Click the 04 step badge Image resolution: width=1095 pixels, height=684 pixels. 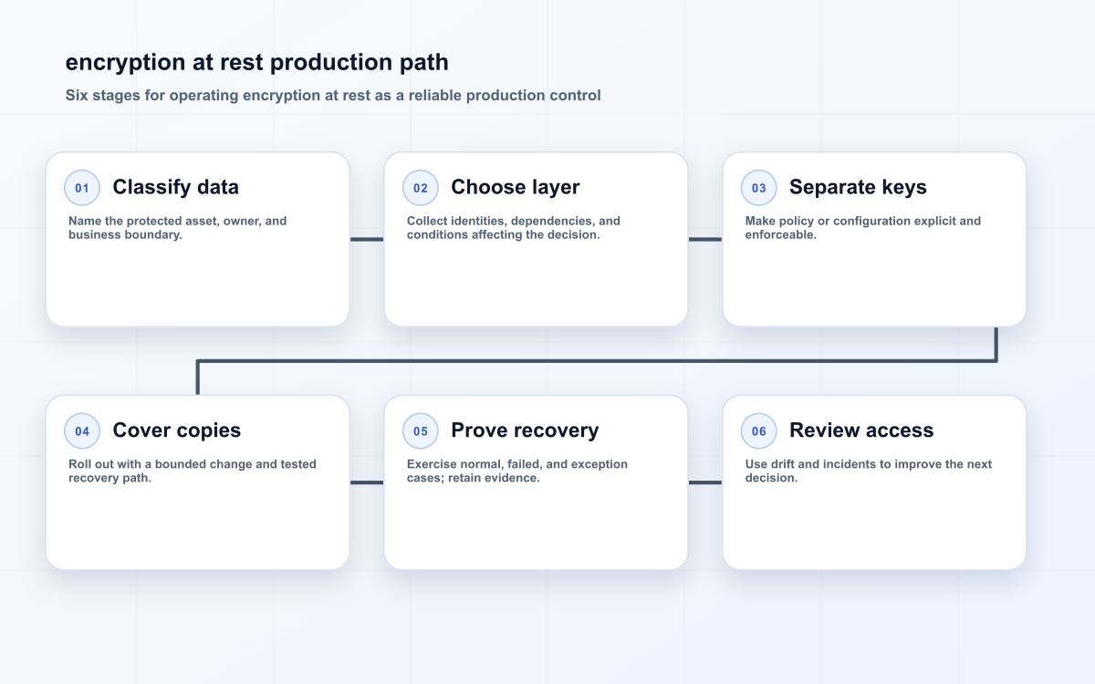click(x=82, y=431)
